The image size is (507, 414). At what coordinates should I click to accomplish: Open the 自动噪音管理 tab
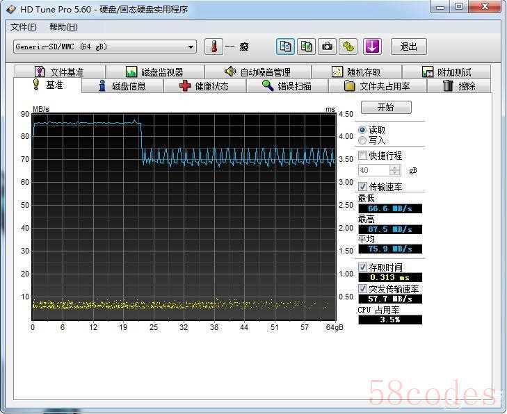(x=258, y=72)
